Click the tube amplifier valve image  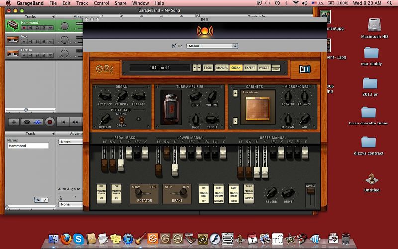click(171, 108)
